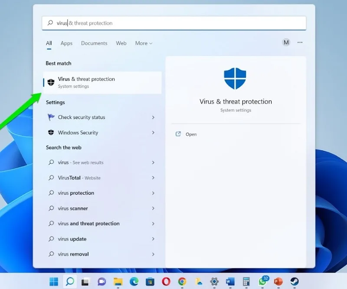Viewport: 347px width, 289px height.
Task: Open Task View from the taskbar
Action: (x=86, y=282)
